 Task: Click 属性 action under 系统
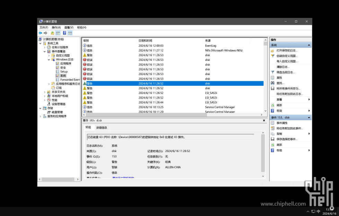(279, 78)
